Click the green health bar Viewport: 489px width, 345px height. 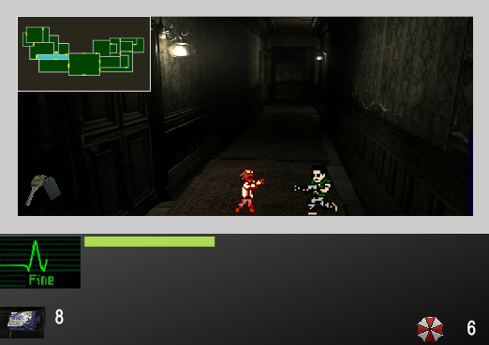point(149,241)
